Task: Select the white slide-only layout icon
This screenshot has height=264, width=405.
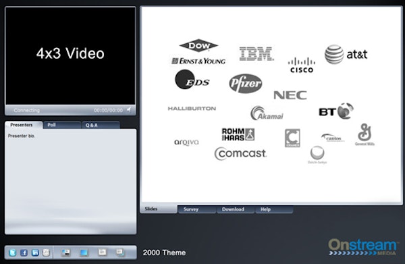Action: [x=103, y=252]
